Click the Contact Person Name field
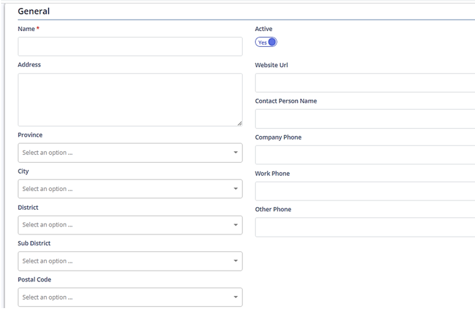The width and height of the screenshot is (475, 316). (365, 119)
